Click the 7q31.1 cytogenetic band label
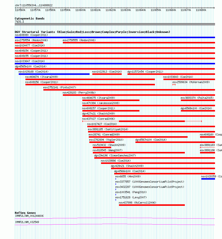The height and width of the screenshot is (239, 222). click(19, 21)
